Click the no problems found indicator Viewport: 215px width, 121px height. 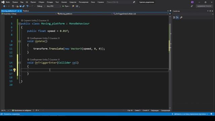(x=21, y=111)
